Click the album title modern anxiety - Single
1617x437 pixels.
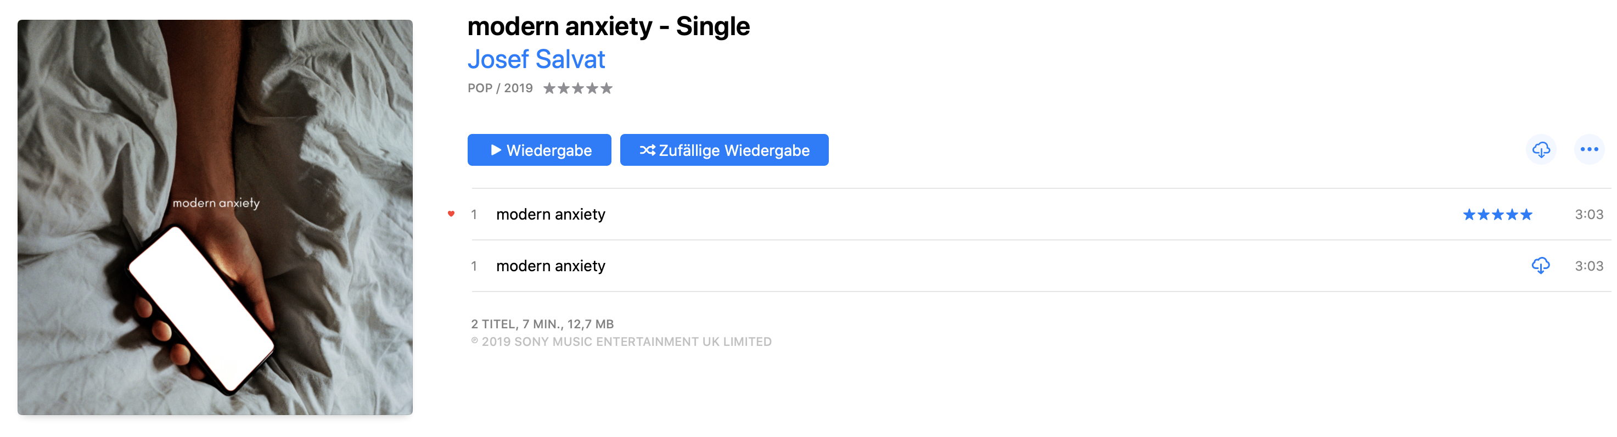tap(608, 26)
